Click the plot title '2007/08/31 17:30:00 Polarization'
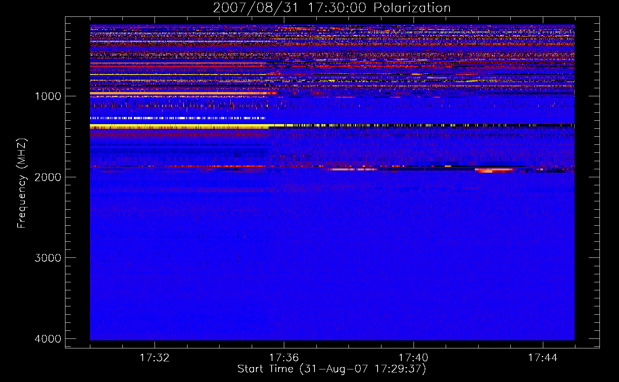The image size is (619, 382). 332,8
